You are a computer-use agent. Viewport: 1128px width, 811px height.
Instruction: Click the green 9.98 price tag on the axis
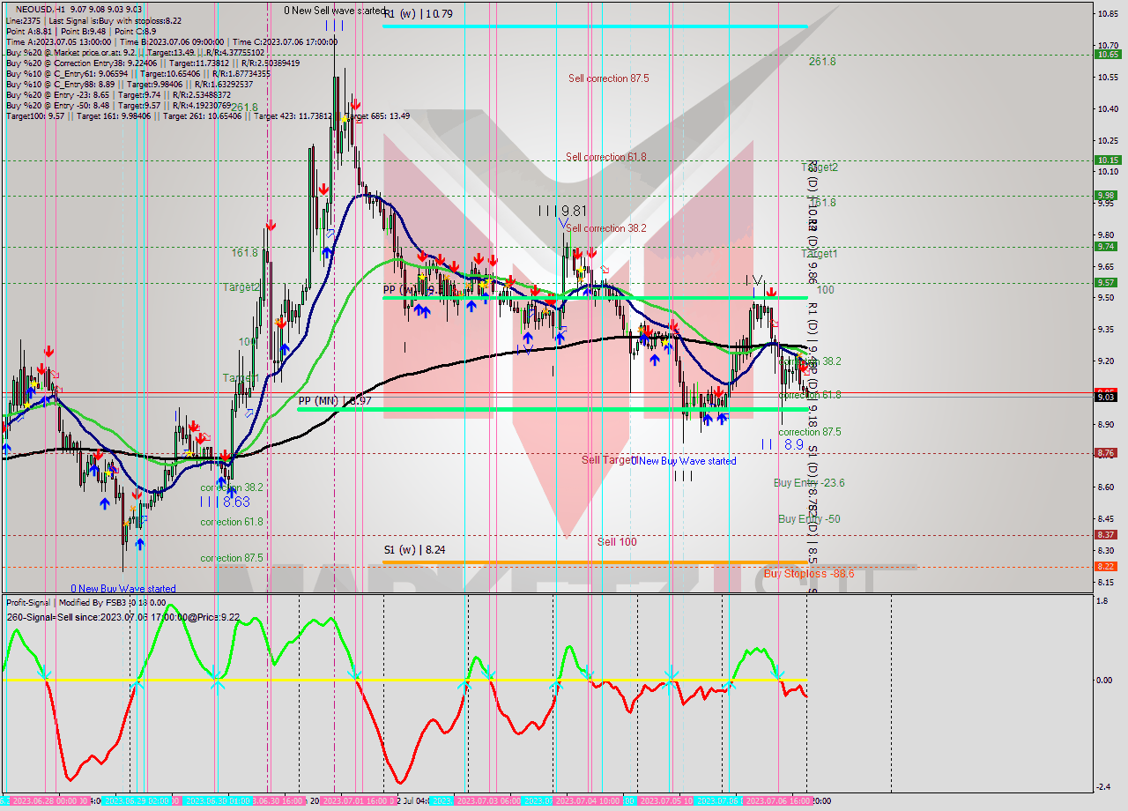(1108, 195)
